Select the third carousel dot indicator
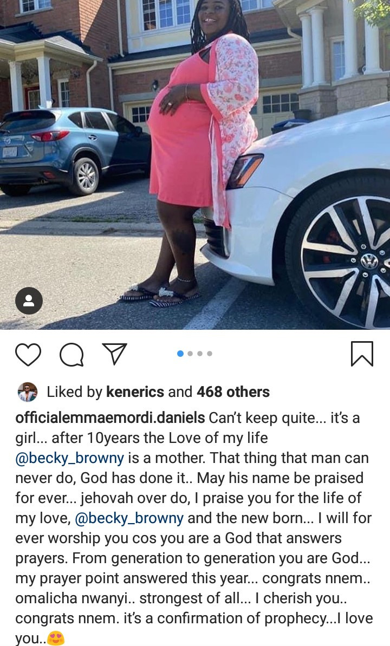 point(200,354)
